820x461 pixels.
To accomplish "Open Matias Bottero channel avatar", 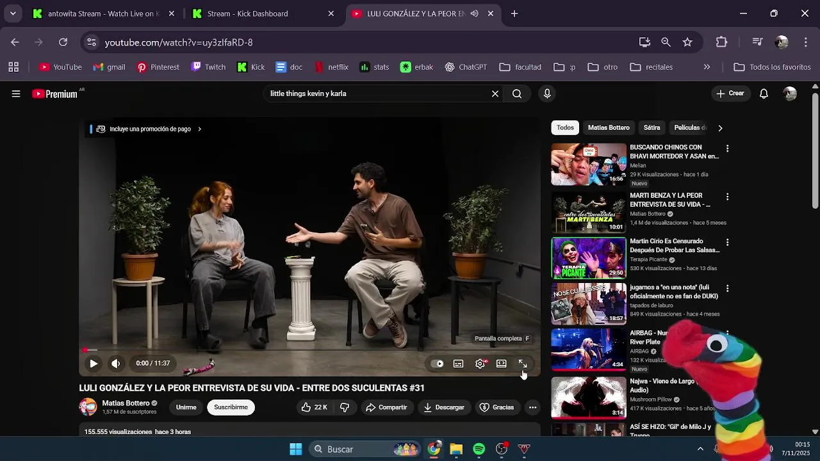I will pyautogui.click(x=88, y=407).
